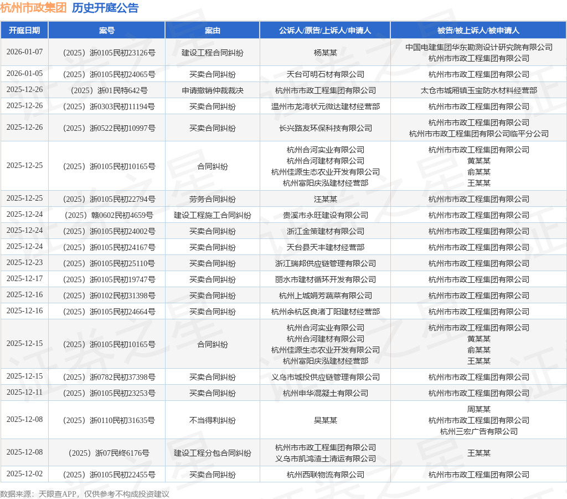The width and height of the screenshot is (567, 499).
Task: Select 太仓市城厢镇玉宝防水材料经营部 defendant
Action: (x=478, y=90)
